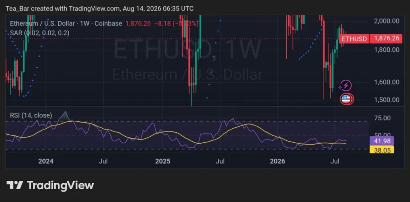Click the SAR (0.02, 0.02, 0.2) indicator legend

point(40,33)
